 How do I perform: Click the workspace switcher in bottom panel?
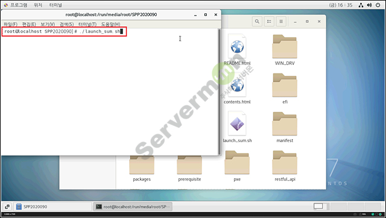pyautogui.click(x=347, y=207)
